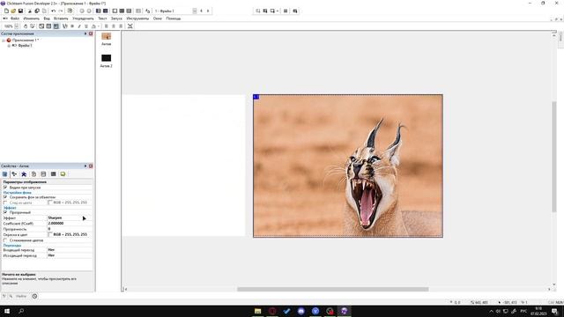This screenshot has width=564, height=317.
Task: Expand the 'Фрейм 1' tree node
Action: (x=9, y=46)
